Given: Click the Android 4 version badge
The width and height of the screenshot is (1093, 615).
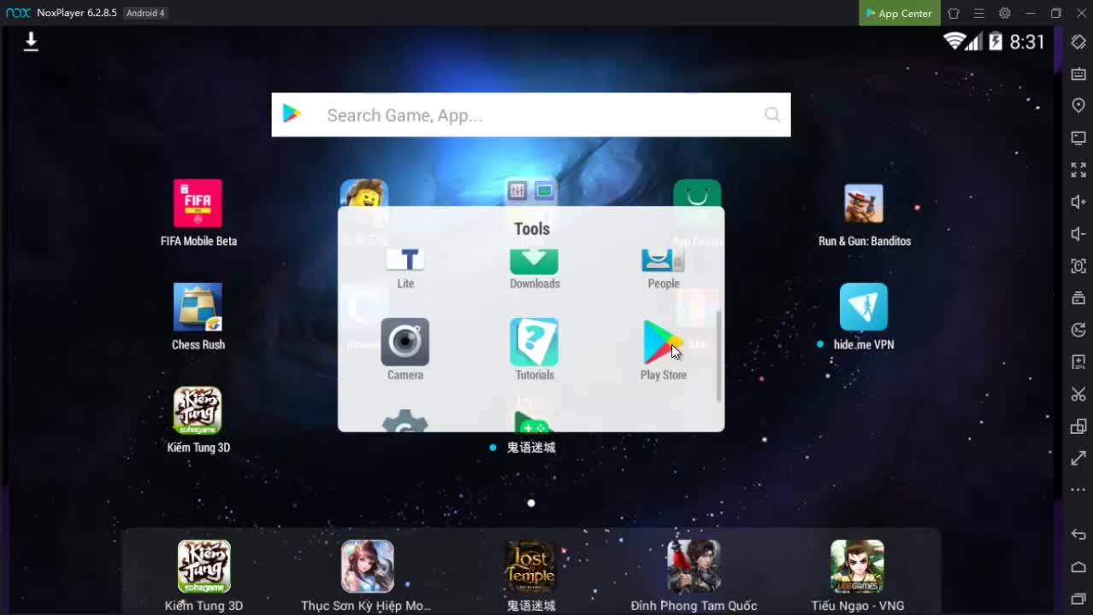Looking at the screenshot, I should click(145, 13).
